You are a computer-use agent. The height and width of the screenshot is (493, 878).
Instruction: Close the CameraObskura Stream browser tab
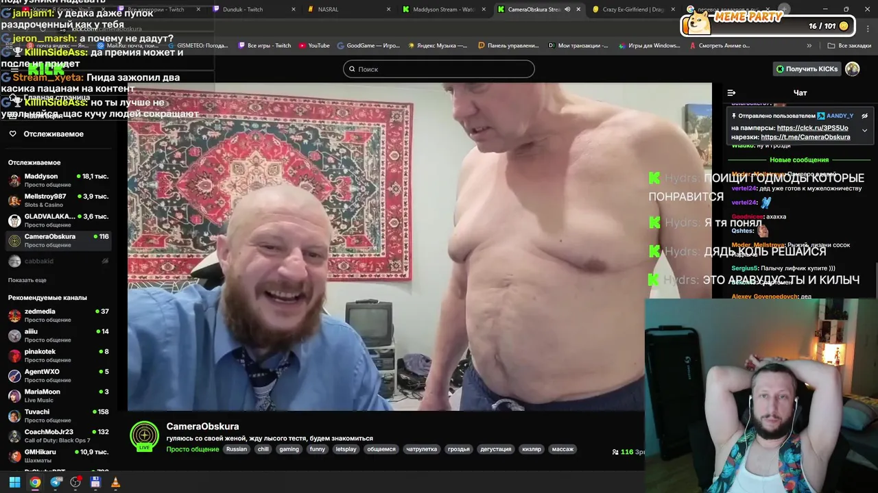coord(578,10)
